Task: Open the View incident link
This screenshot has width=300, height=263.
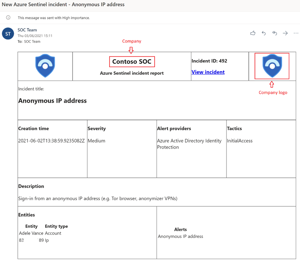Action: point(208,72)
